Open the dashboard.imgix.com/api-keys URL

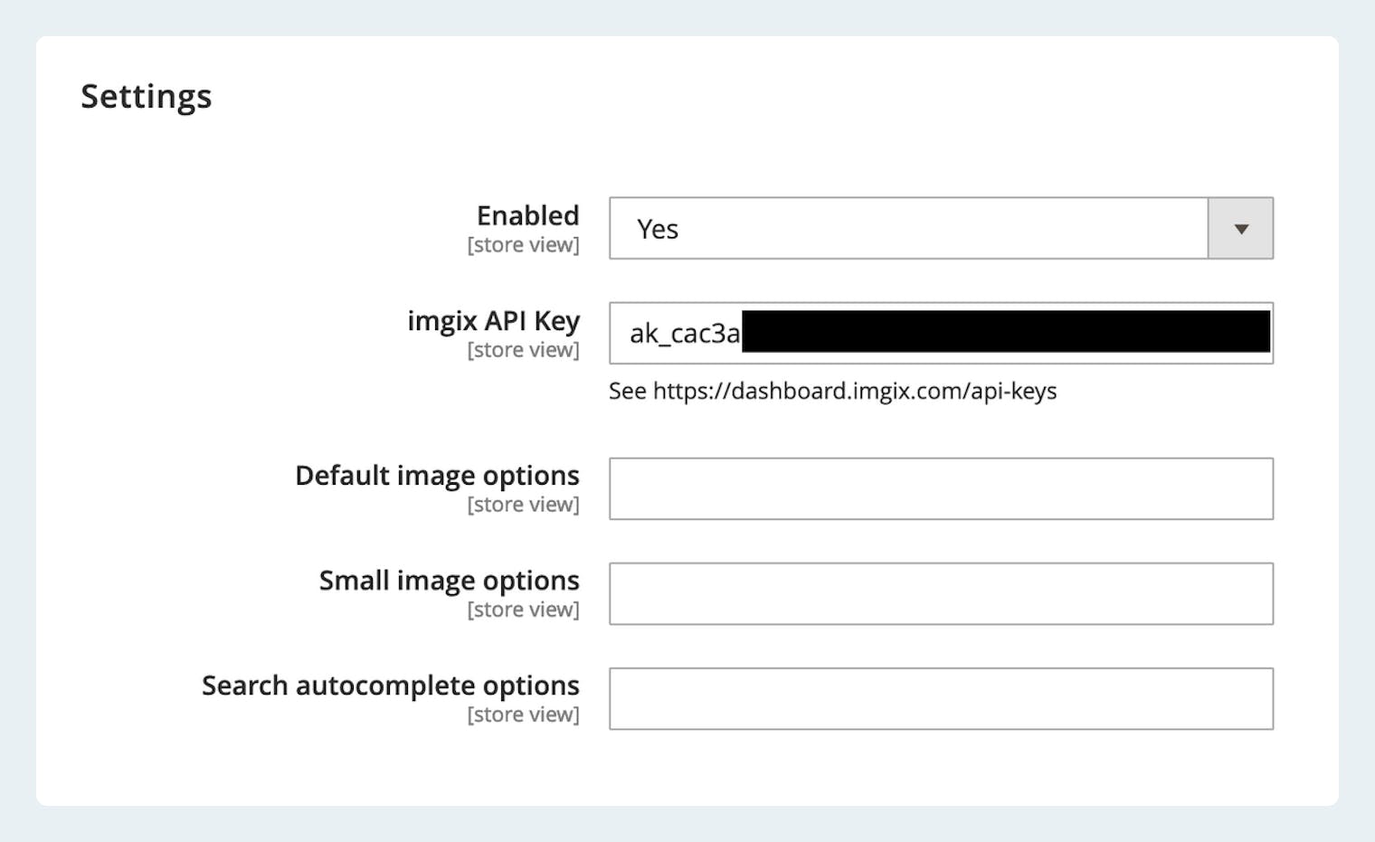855,391
